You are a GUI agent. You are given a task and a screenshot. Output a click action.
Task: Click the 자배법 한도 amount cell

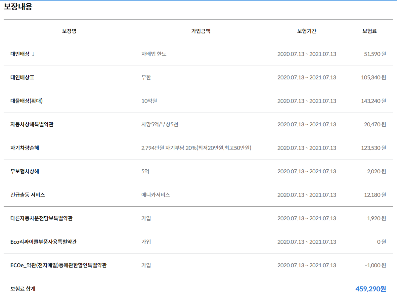154,54
